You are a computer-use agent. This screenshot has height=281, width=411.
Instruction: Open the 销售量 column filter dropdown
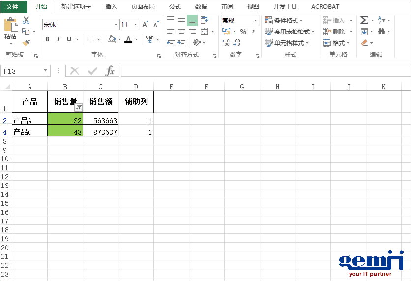78,107
